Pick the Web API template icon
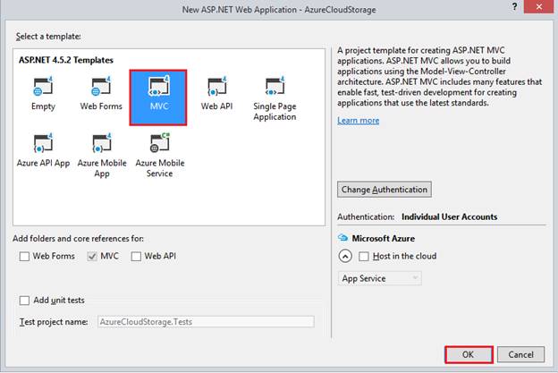This screenshot has width=558, height=373. coord(217,89)
